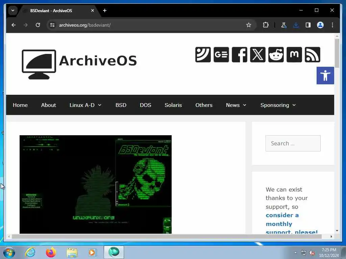Click the ArchiveOS site title
This screenshot has height=259, width=346.
[98, 61]
